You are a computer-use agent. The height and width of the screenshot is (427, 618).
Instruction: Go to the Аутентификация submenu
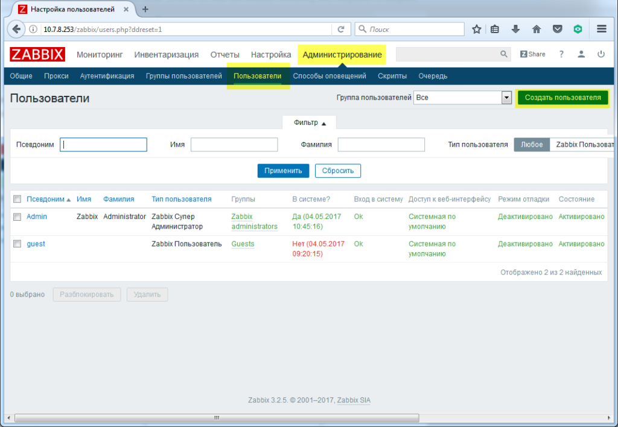click(107, 76)
